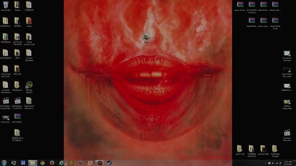Open the podcast edits folder
The width and height of the screenshot is (296, 166).
(x=263, y=150)
